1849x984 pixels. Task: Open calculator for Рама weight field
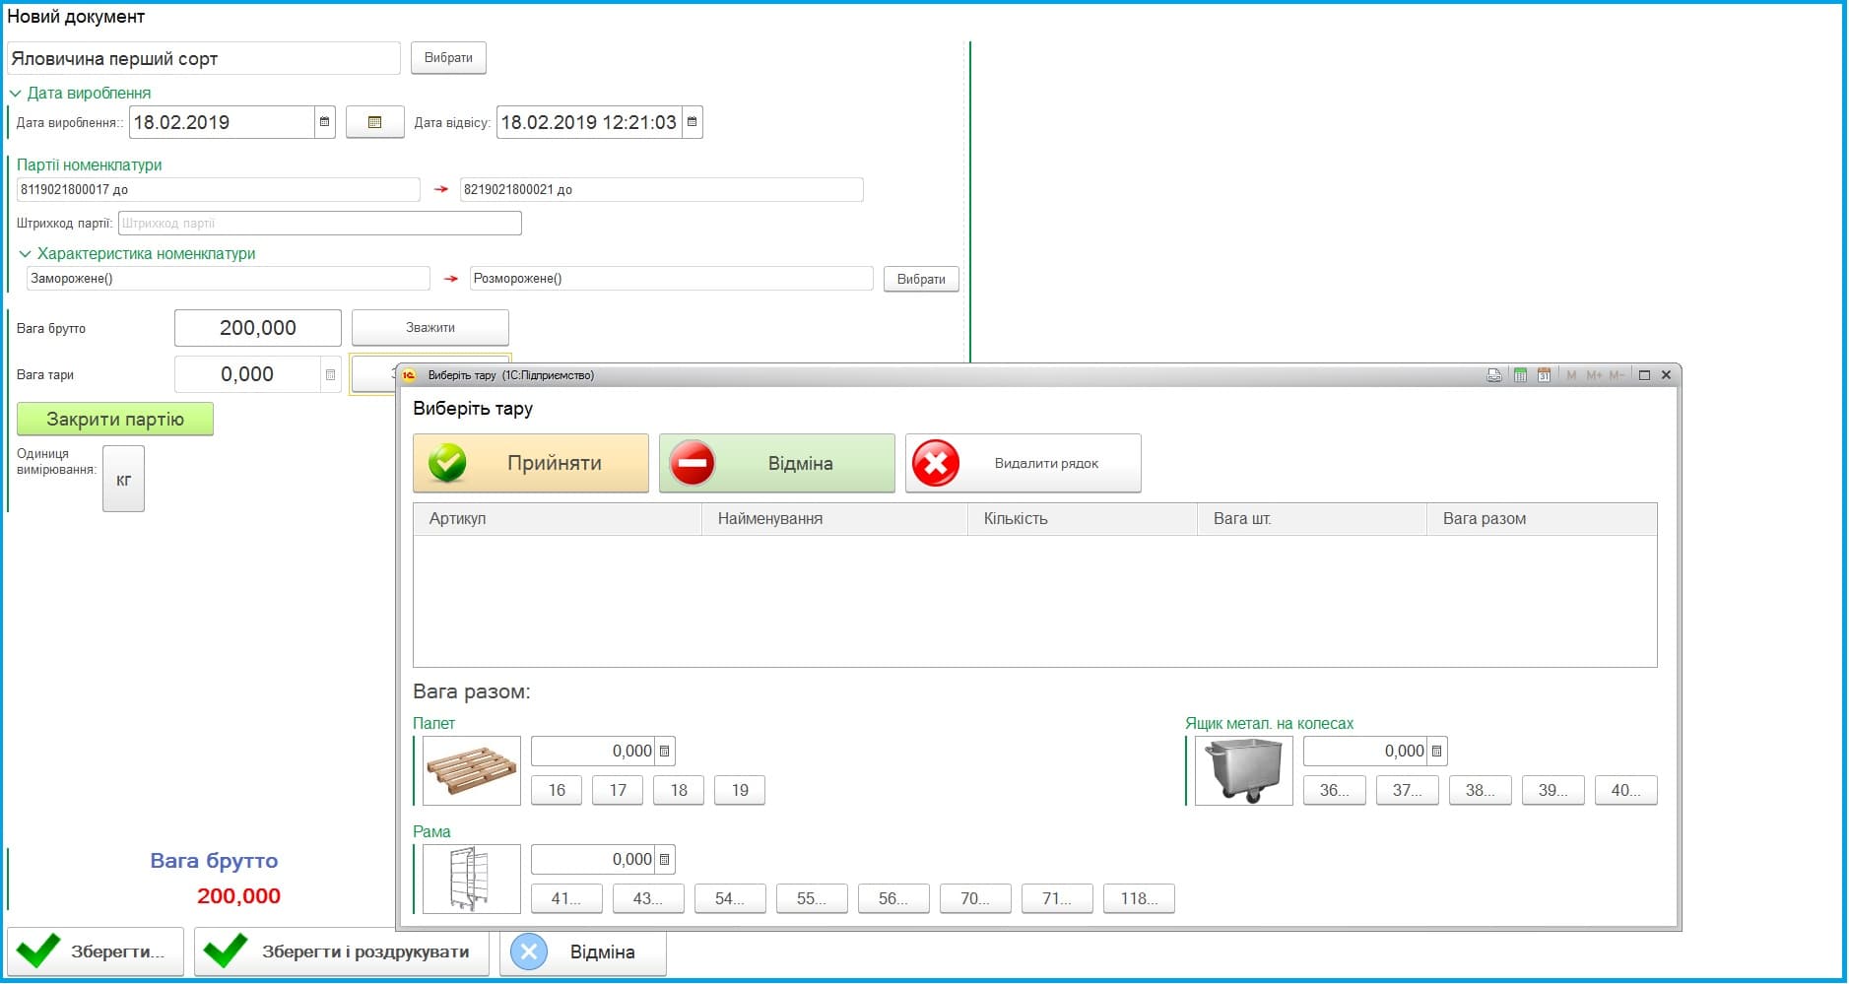[x=665, y=860]
